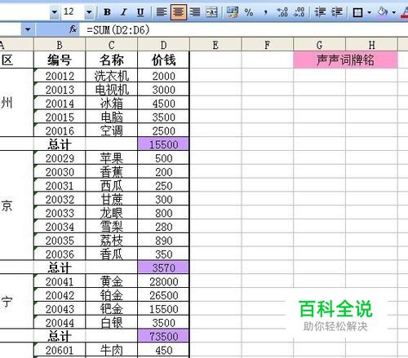Screen dimensions: 408x358
Task: Select column D header
Action: pyautogui.click(x=163, y=45)
